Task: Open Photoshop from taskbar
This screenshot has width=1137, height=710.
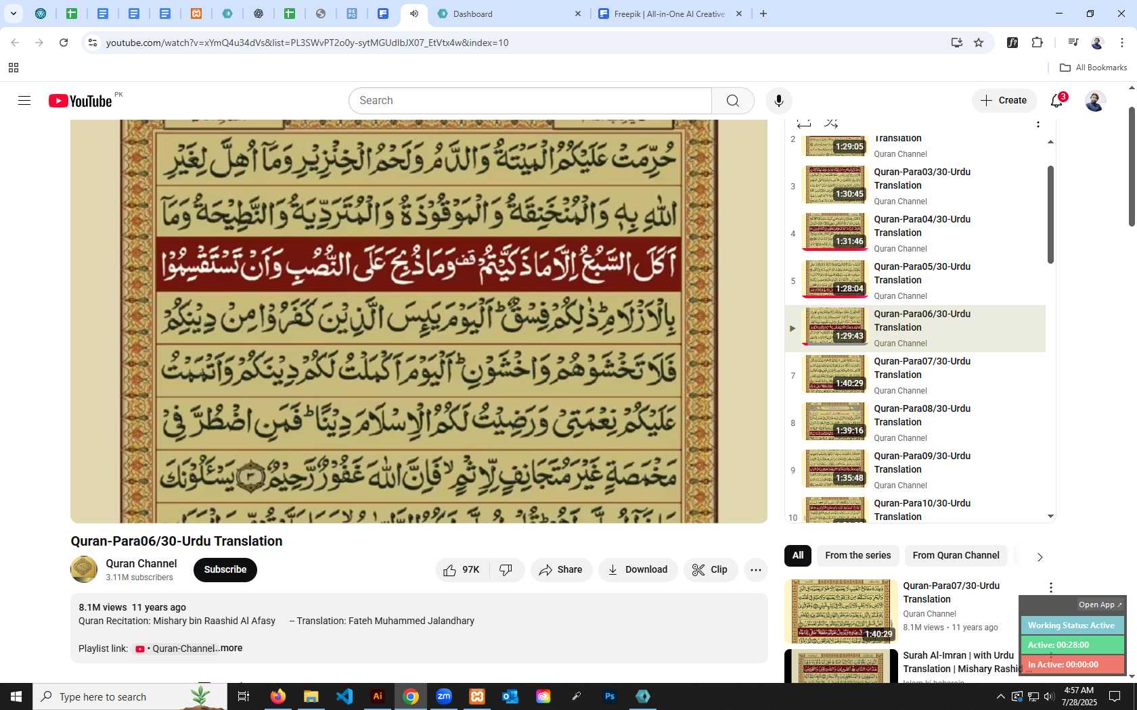Action: coord(610,696)
